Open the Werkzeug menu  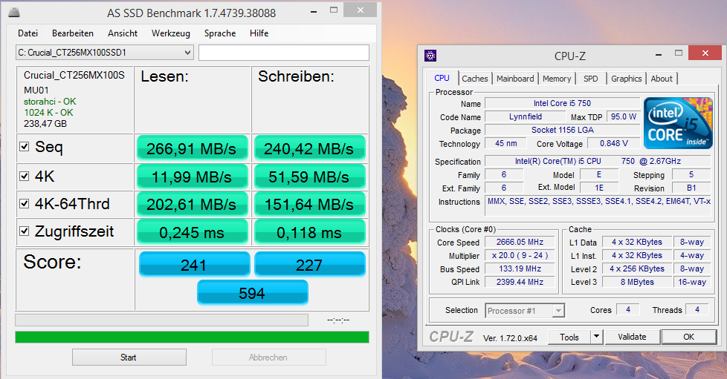(x=171, y=33)
